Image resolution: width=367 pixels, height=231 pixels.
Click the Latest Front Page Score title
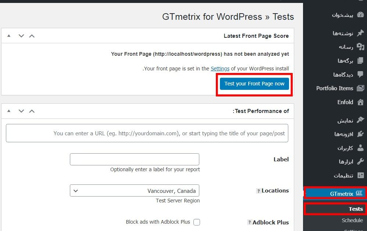click(x=256, y=36)
